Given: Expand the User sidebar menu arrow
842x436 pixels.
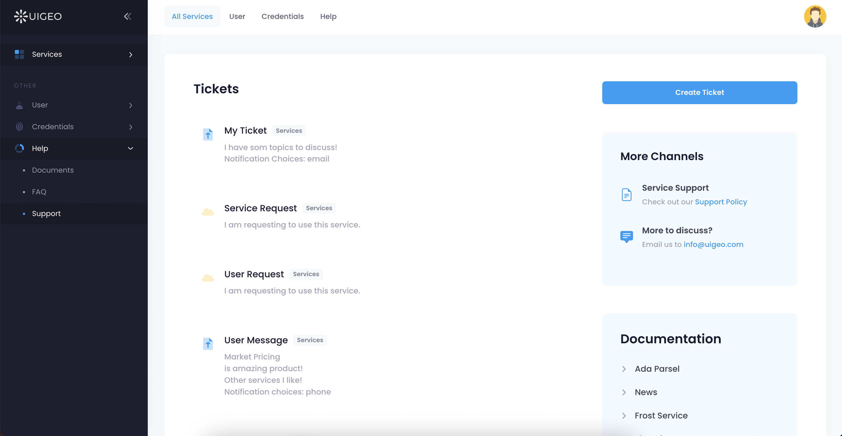Looking at the screenshot, I should [131, 105].
